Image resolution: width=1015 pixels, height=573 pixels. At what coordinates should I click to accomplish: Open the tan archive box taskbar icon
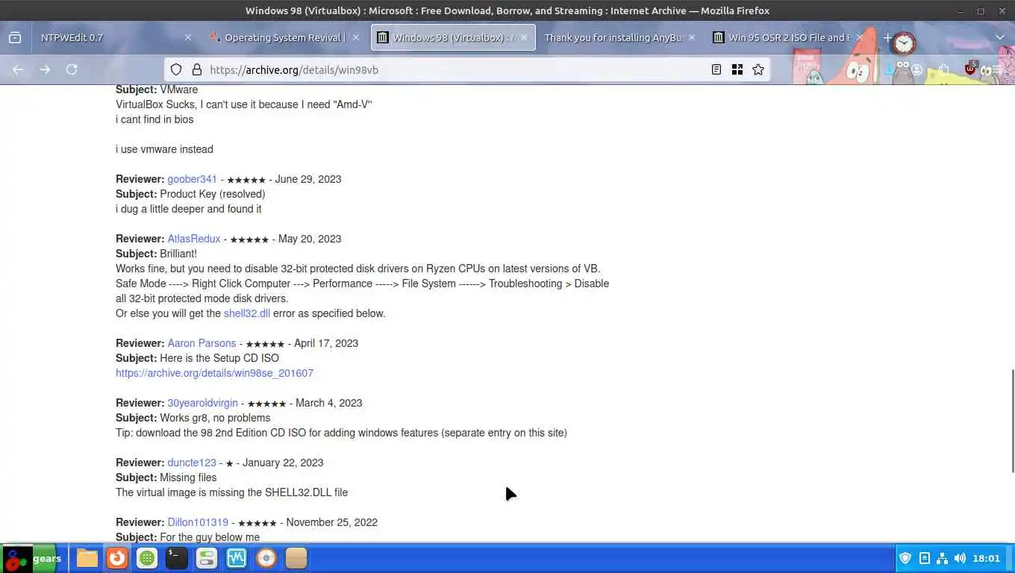296,558
